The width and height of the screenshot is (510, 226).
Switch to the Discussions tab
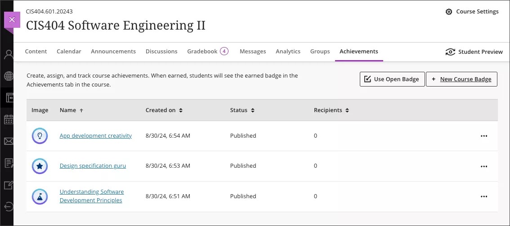161,52
